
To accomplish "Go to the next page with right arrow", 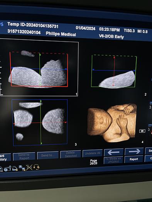I will click(134, 152).
